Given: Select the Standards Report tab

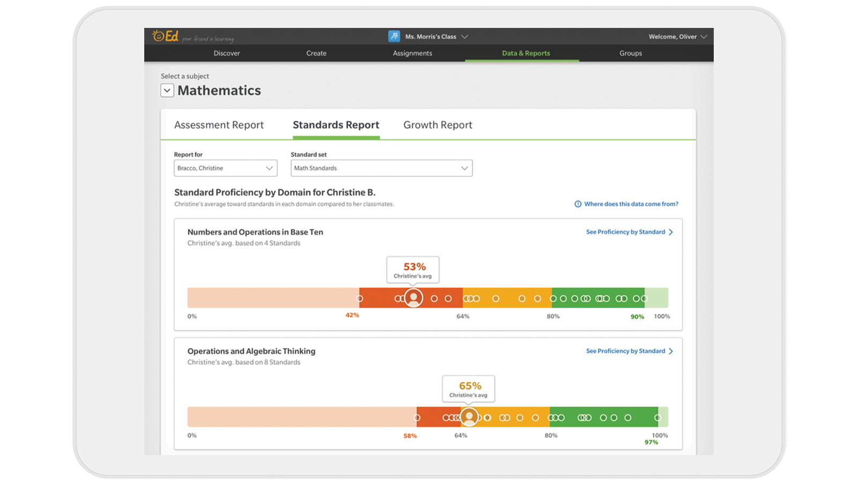Looking at the screenshot, I should tap(336, 125).
